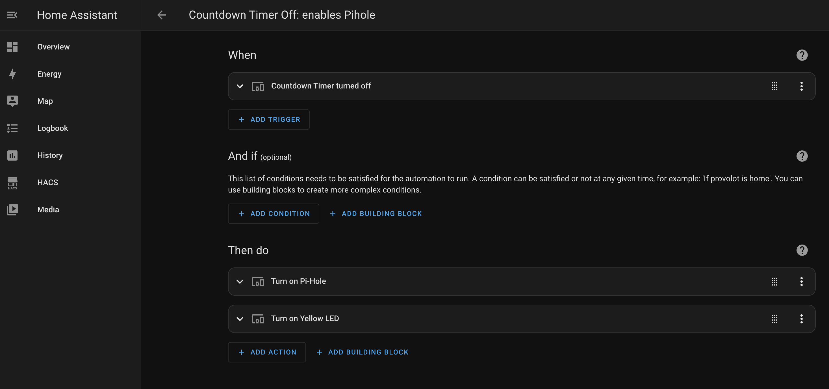829x389 pixels.
Task: Open Turn on Pi-Hole action overflow menu
Action: click(x=801, y=282)
